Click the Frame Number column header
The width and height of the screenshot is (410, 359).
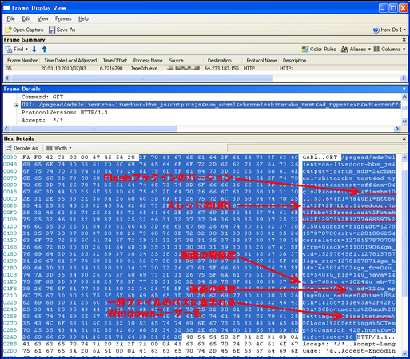[x=22, y=61]
